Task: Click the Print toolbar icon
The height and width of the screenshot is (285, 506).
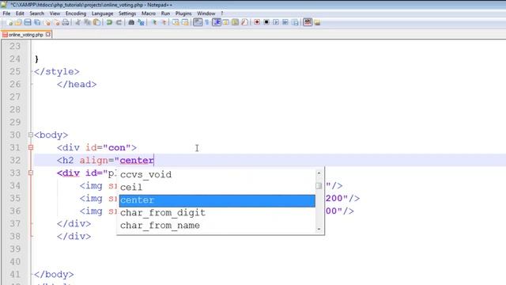Action: [66, 22]
